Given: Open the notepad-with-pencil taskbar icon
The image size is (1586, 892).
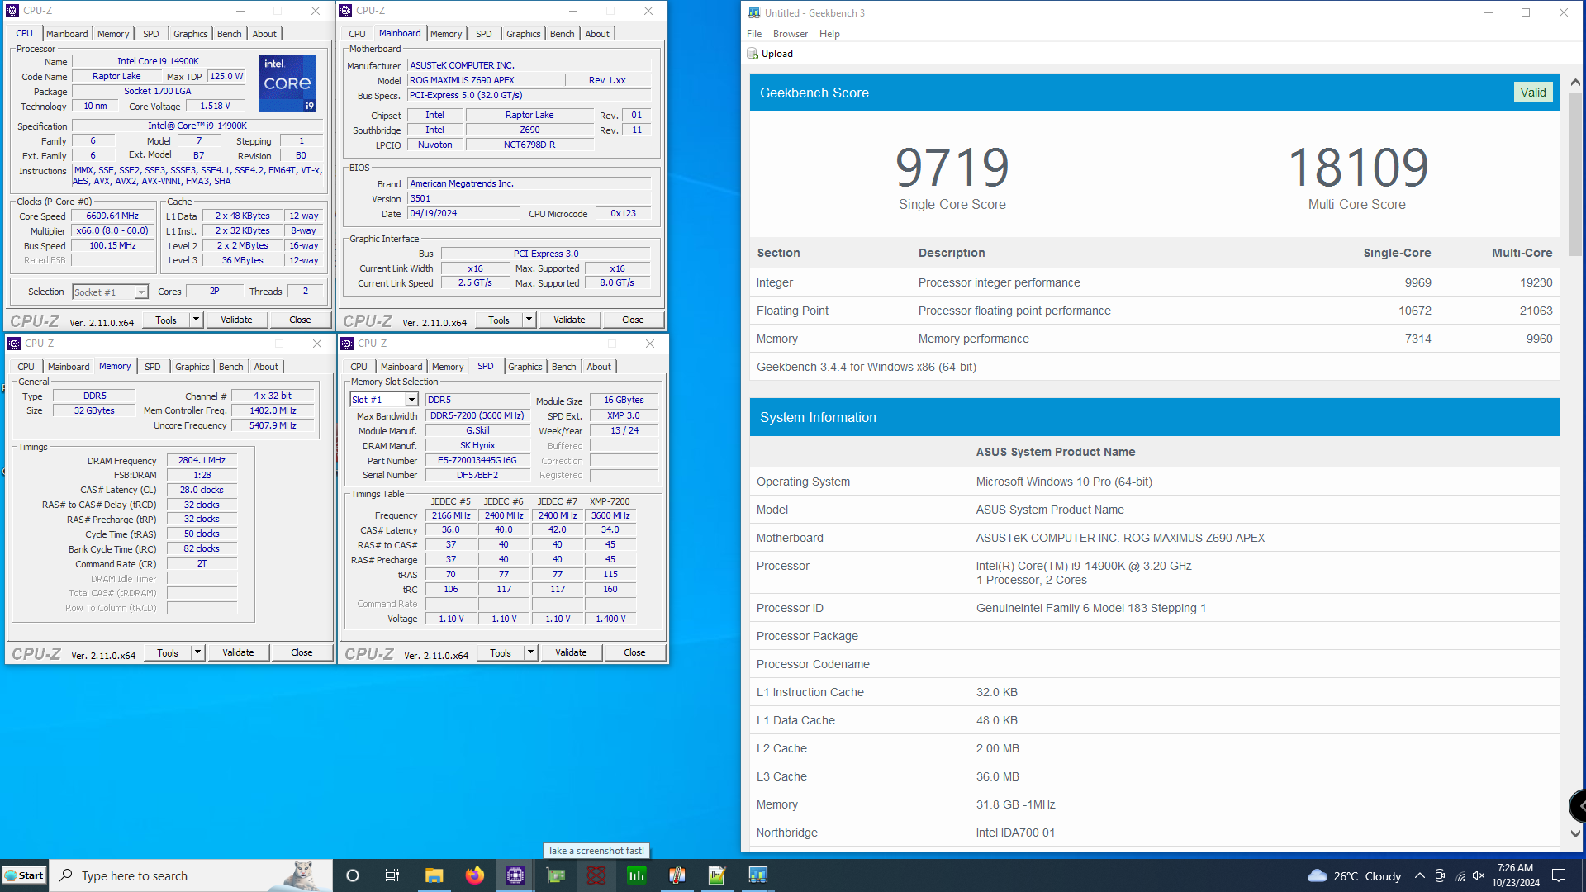Looking at the screenshot, I should tap(717, 875).
